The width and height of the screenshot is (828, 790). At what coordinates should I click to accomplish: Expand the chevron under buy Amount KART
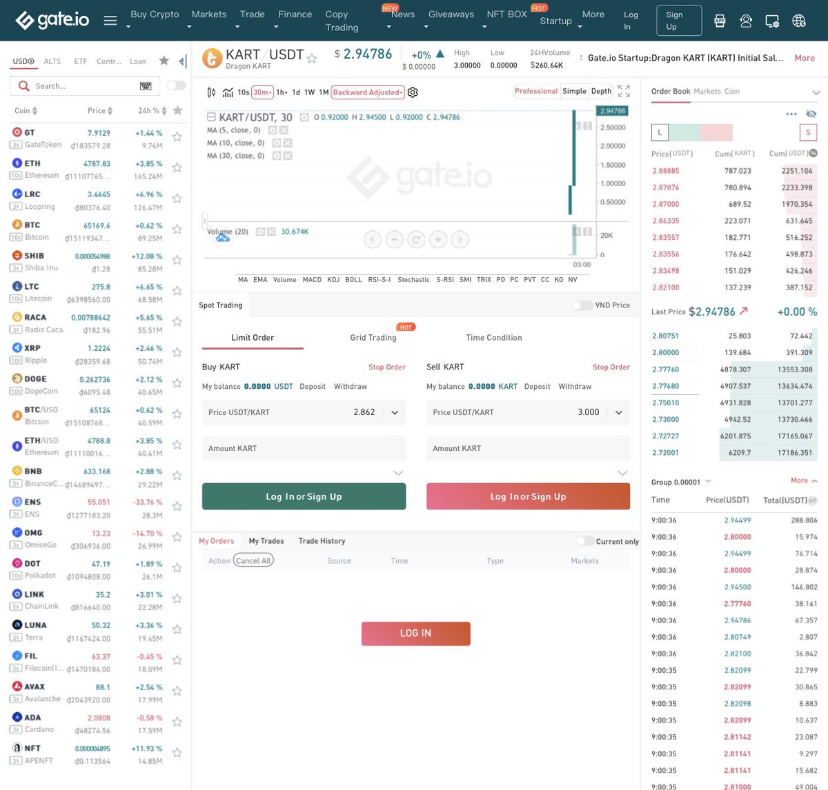(398, 473)
